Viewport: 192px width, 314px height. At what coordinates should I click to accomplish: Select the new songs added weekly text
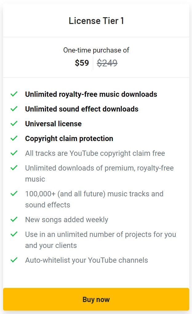(x=66, y=219)
